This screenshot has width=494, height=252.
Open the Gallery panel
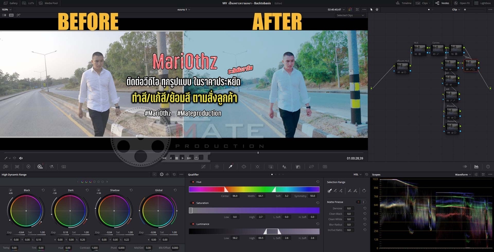click(x=10, y=3)
